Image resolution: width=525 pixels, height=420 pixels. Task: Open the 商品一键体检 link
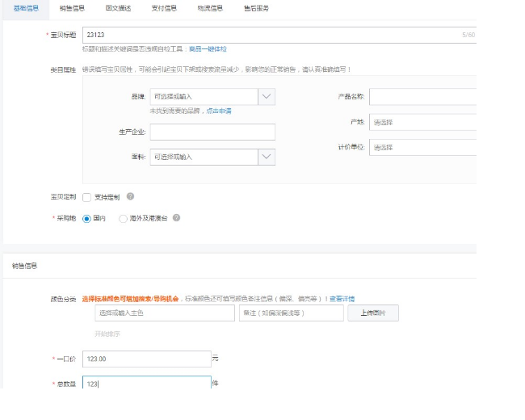coord(208,49)
